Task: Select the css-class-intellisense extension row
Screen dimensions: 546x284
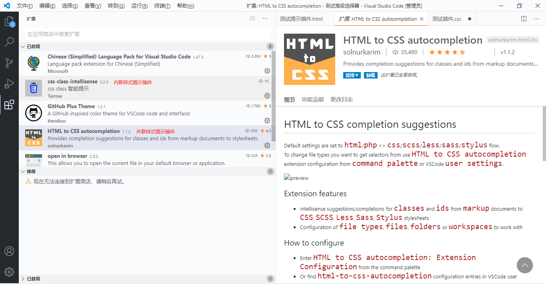Action: [x=145, y=88]
